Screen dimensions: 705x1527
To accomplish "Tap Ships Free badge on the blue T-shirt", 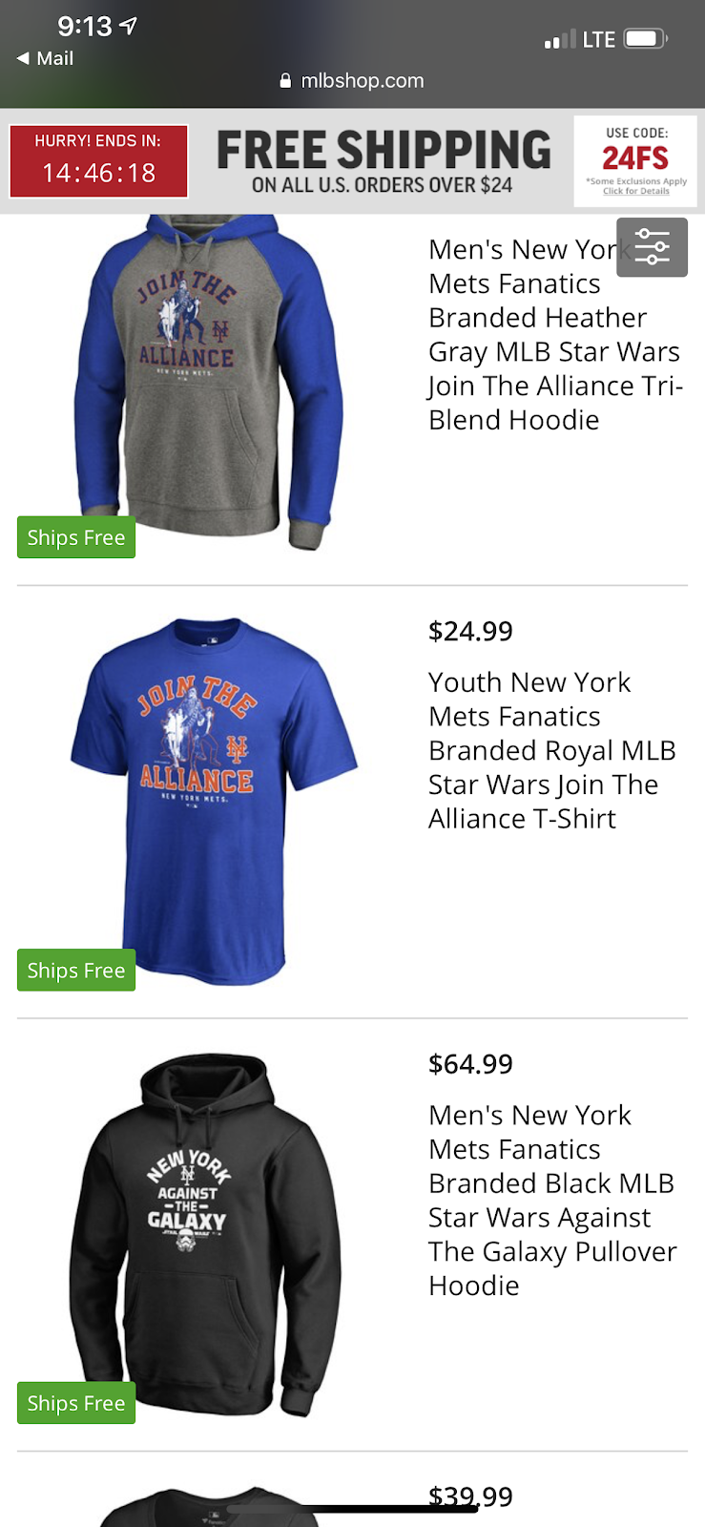I will (x=76, y=971).
